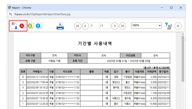Click the scroll up arrow of report

(183, 34)
